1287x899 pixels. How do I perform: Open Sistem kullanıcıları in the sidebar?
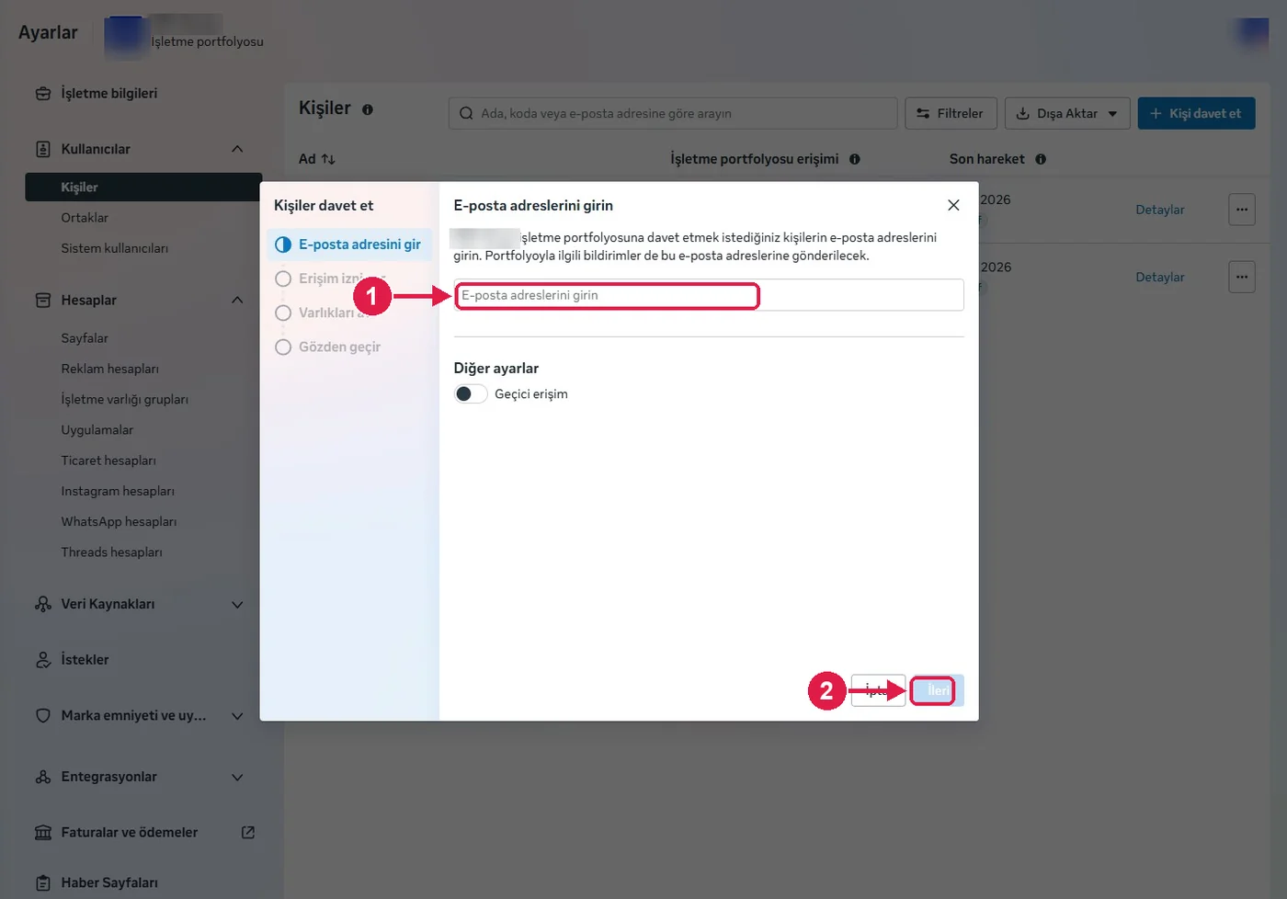click(115, 248)
